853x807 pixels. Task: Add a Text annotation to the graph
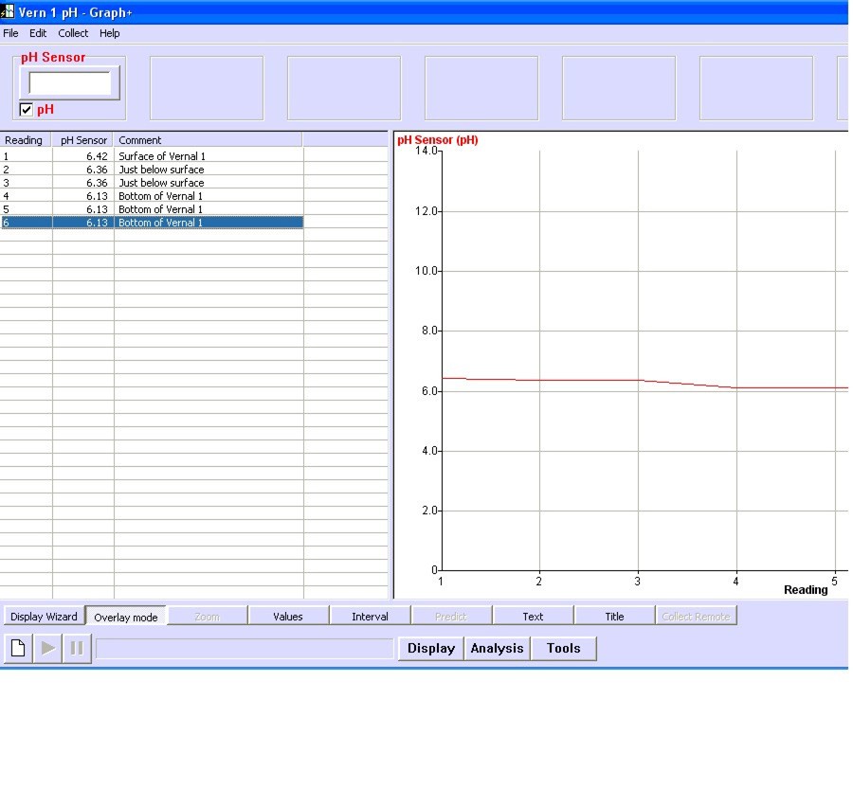pyautogui.click(x=533, y=615)
